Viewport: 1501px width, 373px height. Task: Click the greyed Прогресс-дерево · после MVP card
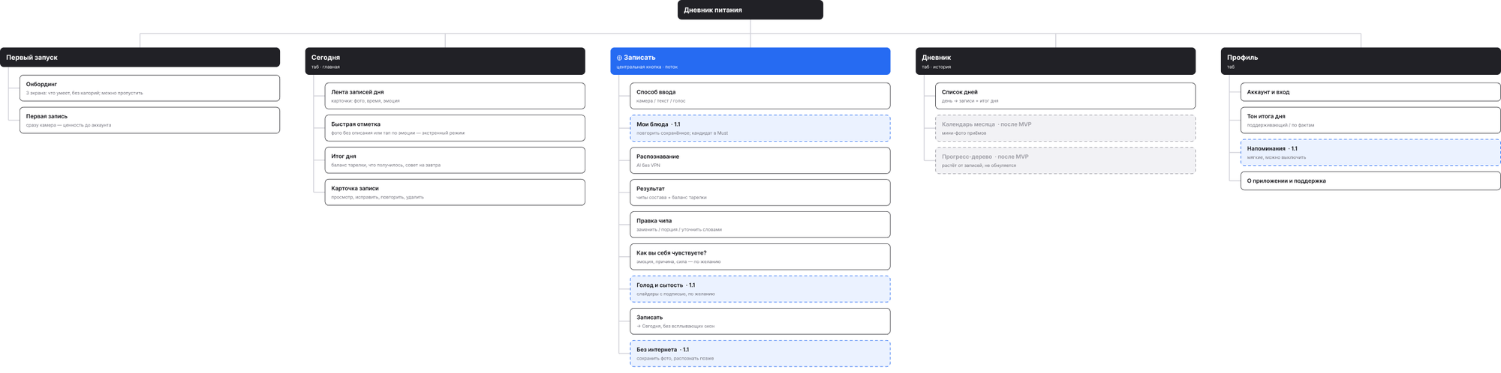[x=1065, y=160]
